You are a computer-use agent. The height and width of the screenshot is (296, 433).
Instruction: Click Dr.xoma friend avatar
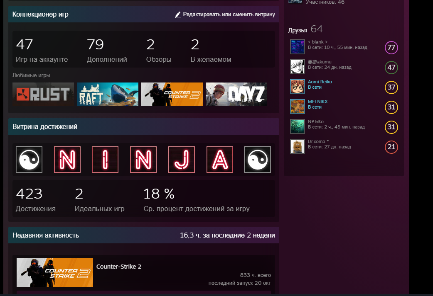point(298,146)
